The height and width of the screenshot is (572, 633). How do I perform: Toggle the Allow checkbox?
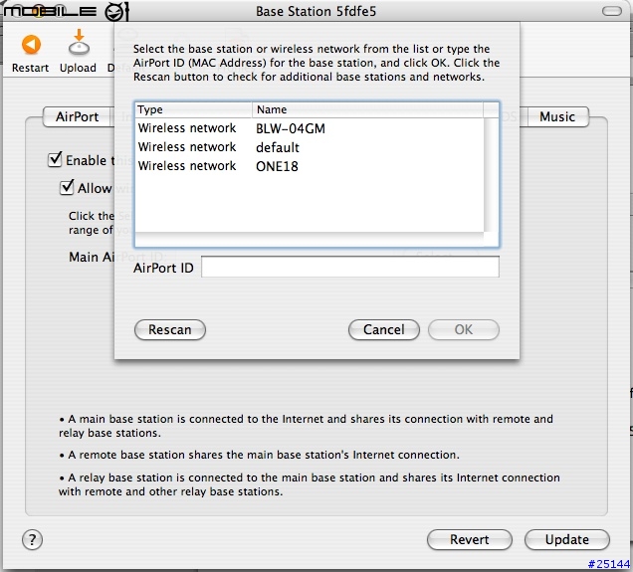[x=67, y=188]
